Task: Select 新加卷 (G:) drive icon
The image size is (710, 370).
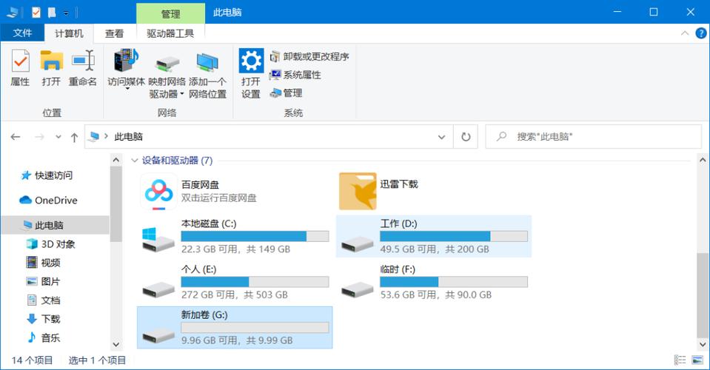Action: click(158, 335)
